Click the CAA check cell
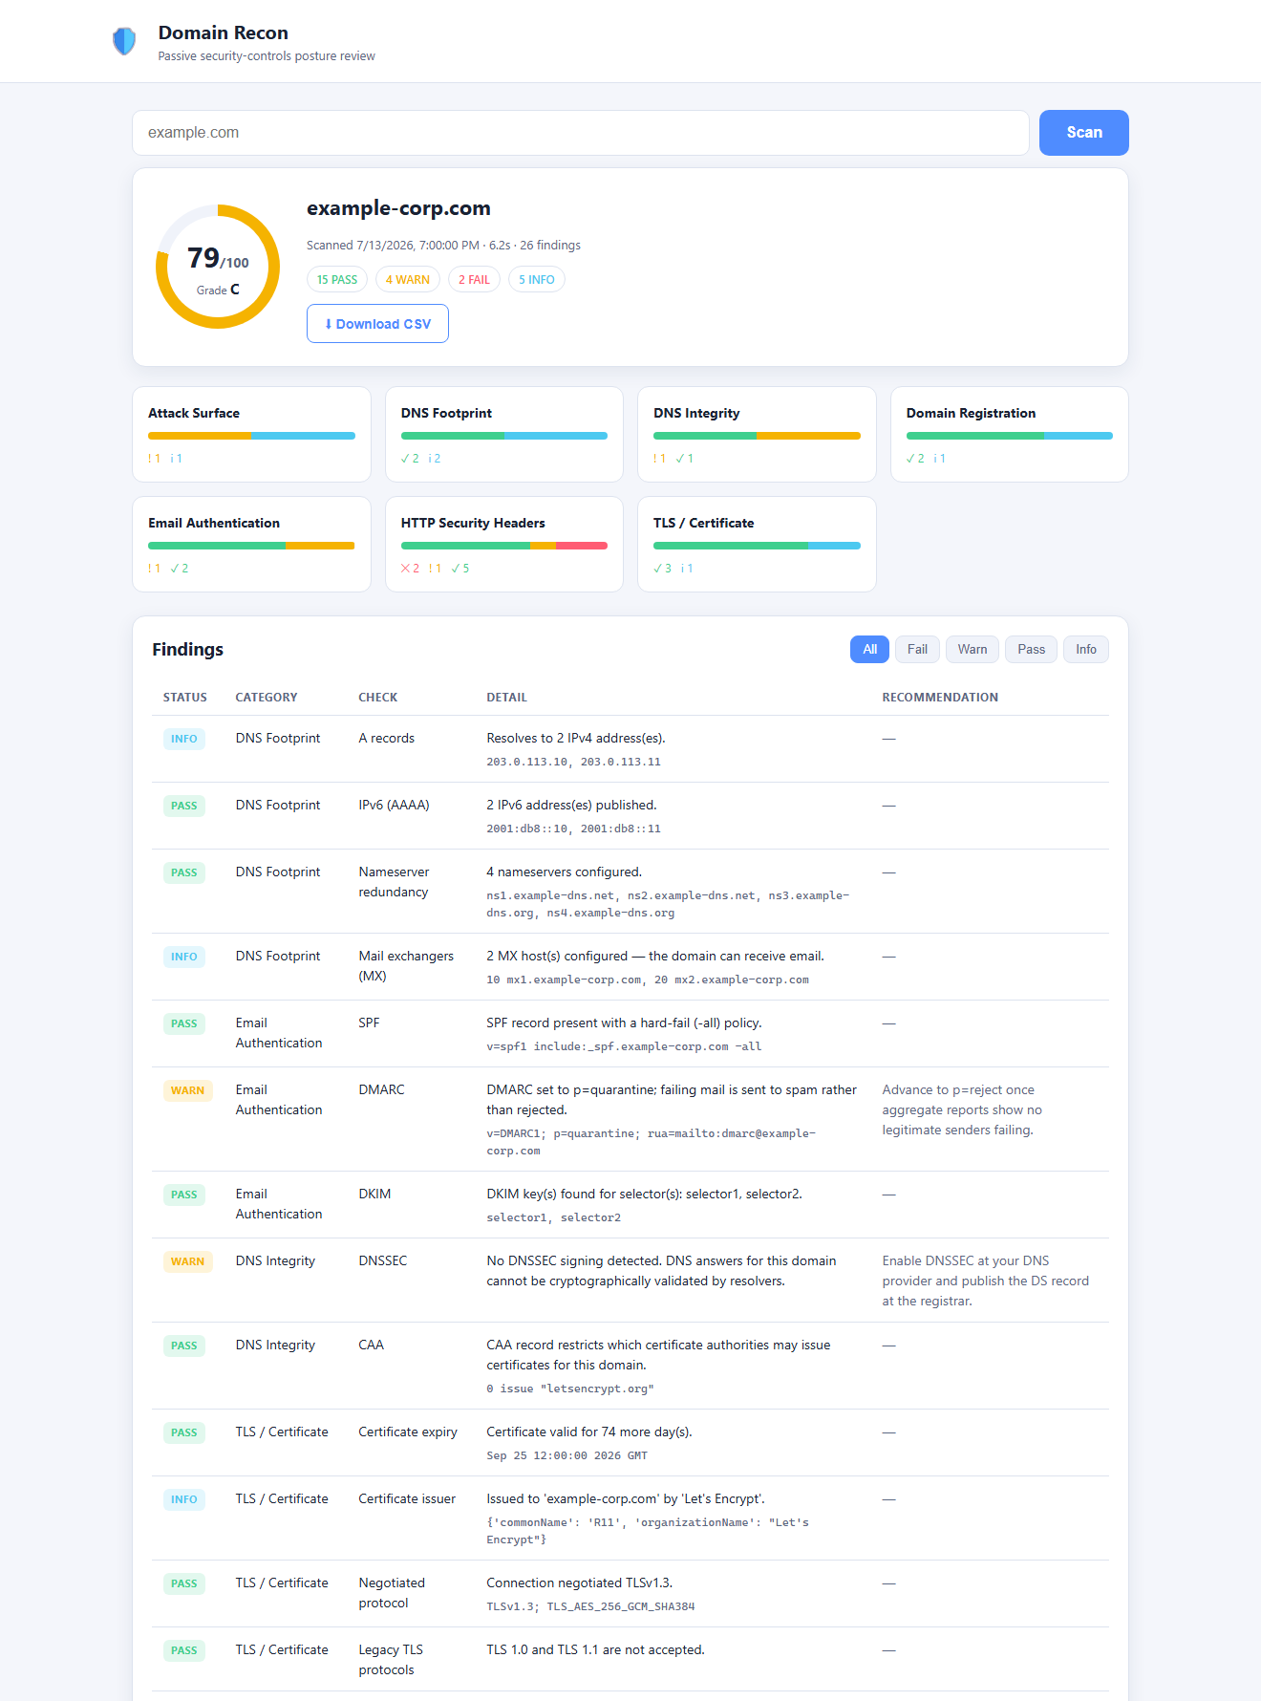Viewport: 1261px width, 1701px height. click(371, 1346)
